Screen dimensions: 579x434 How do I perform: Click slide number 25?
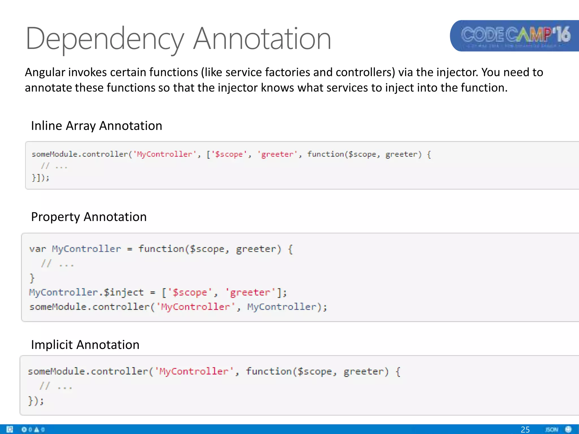pyautogui.click(x=525, y=429)
